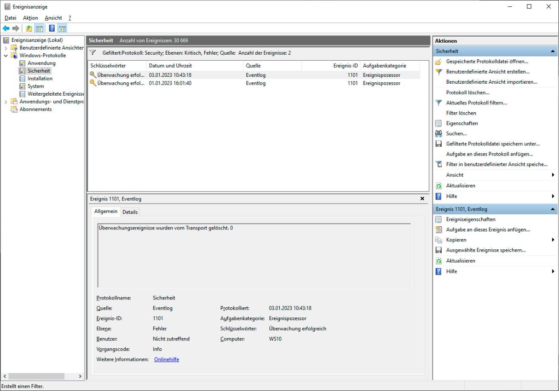Click the blue help toolbar icon
This screenshot has height=391, width=559.
click(52, 29)
